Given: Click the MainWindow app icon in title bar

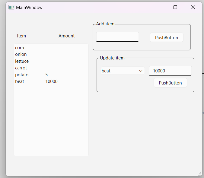Looking at the screenshot, I should 11,7.
